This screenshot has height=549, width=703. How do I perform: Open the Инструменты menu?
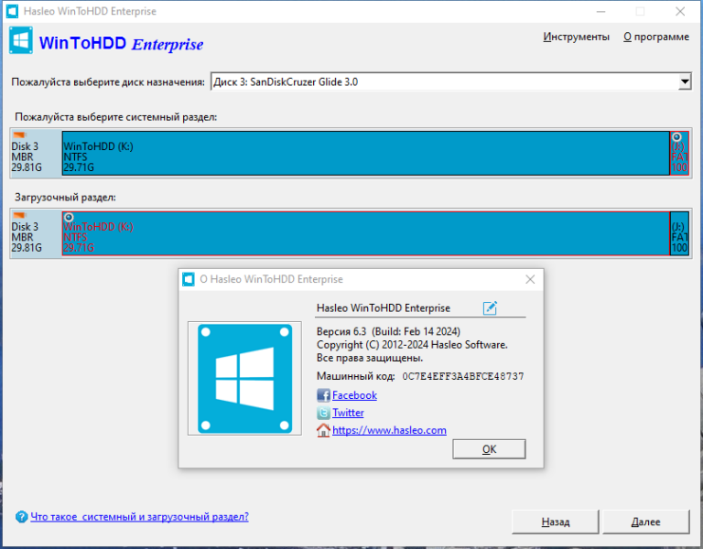[x=576, y=37]
